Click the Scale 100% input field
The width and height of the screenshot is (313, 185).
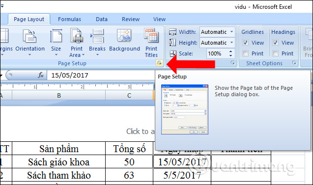pyautogui.click(x=217, y=53)
